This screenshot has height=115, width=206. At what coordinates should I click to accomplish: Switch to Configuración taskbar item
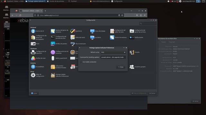(x=117, y=1)
